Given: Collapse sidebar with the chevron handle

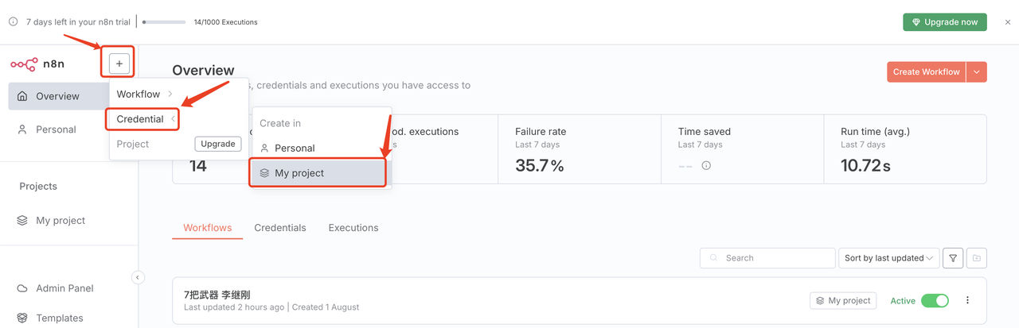Looking at the screenshot, I should pos(138,277).
